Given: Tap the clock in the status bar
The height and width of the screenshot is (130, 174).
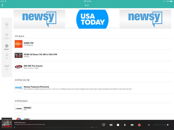Looking at the screenshot, I should (87, 1).
